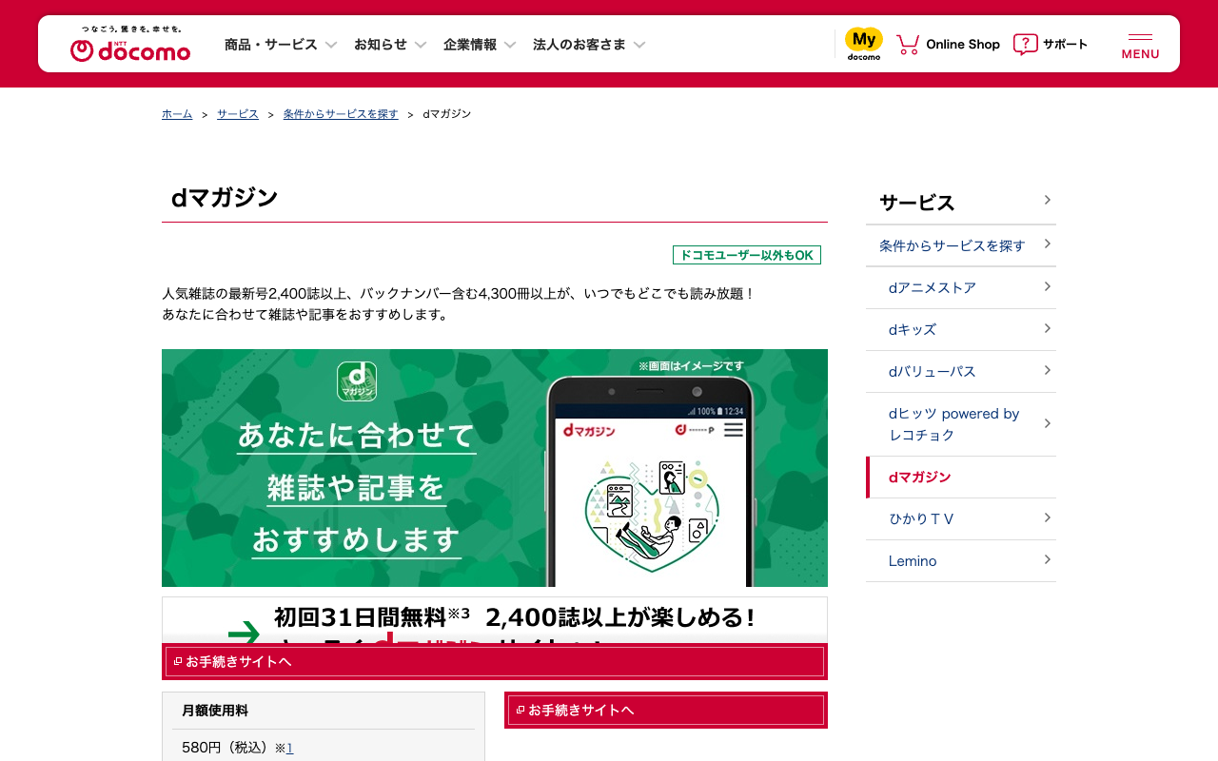Click the dマガジン promotional banner image
1218x761 pixels.
click(x=495, y=468)
